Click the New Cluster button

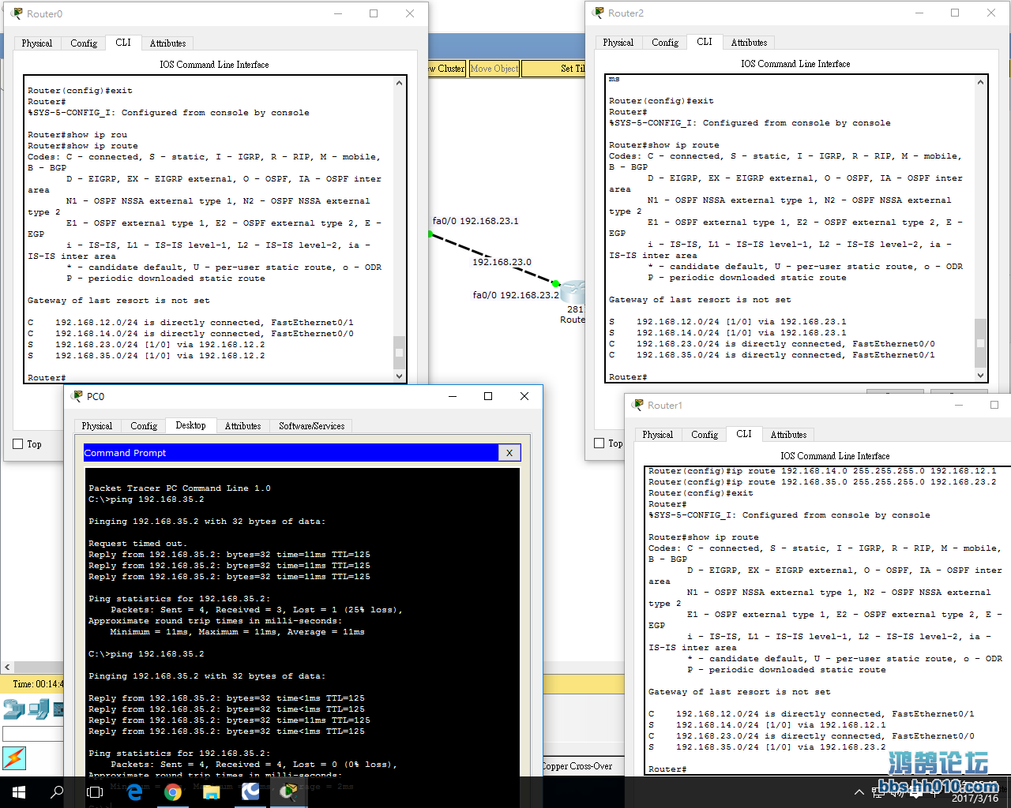click(448, 69)
